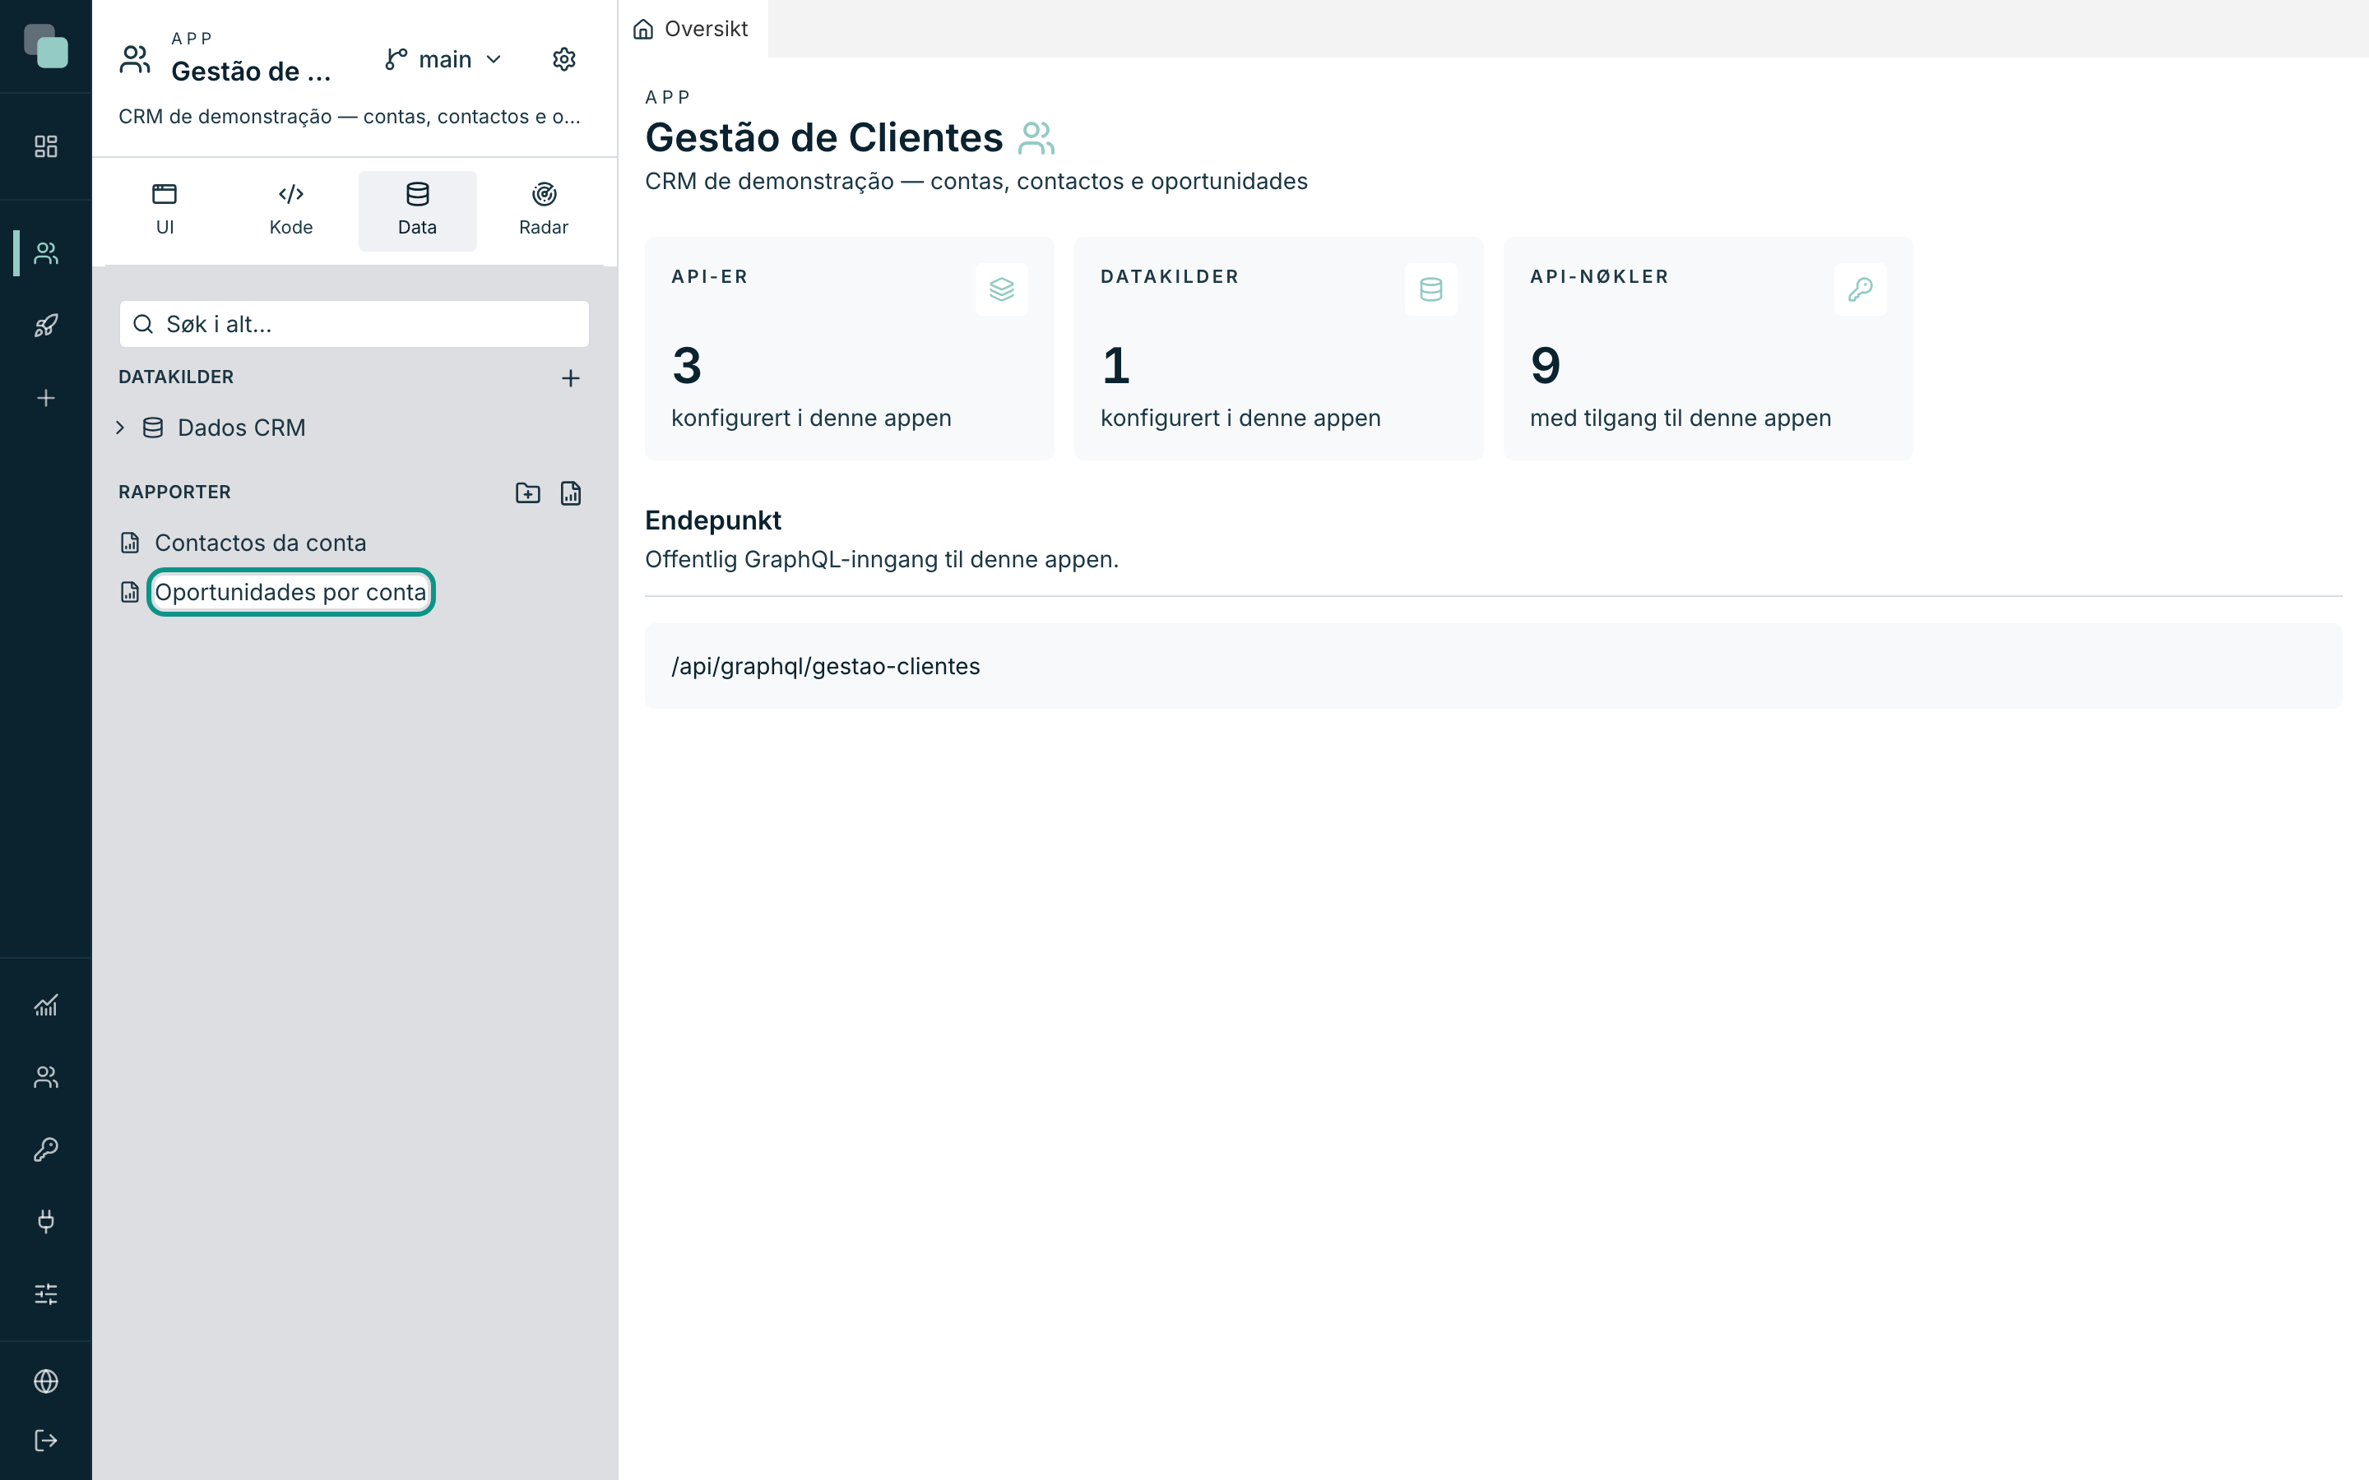Image resolution: width=2369 pixels, height=1480 pixels.
Task: Open the analytics chart icon in sidebar
Action: (46, 1006)
